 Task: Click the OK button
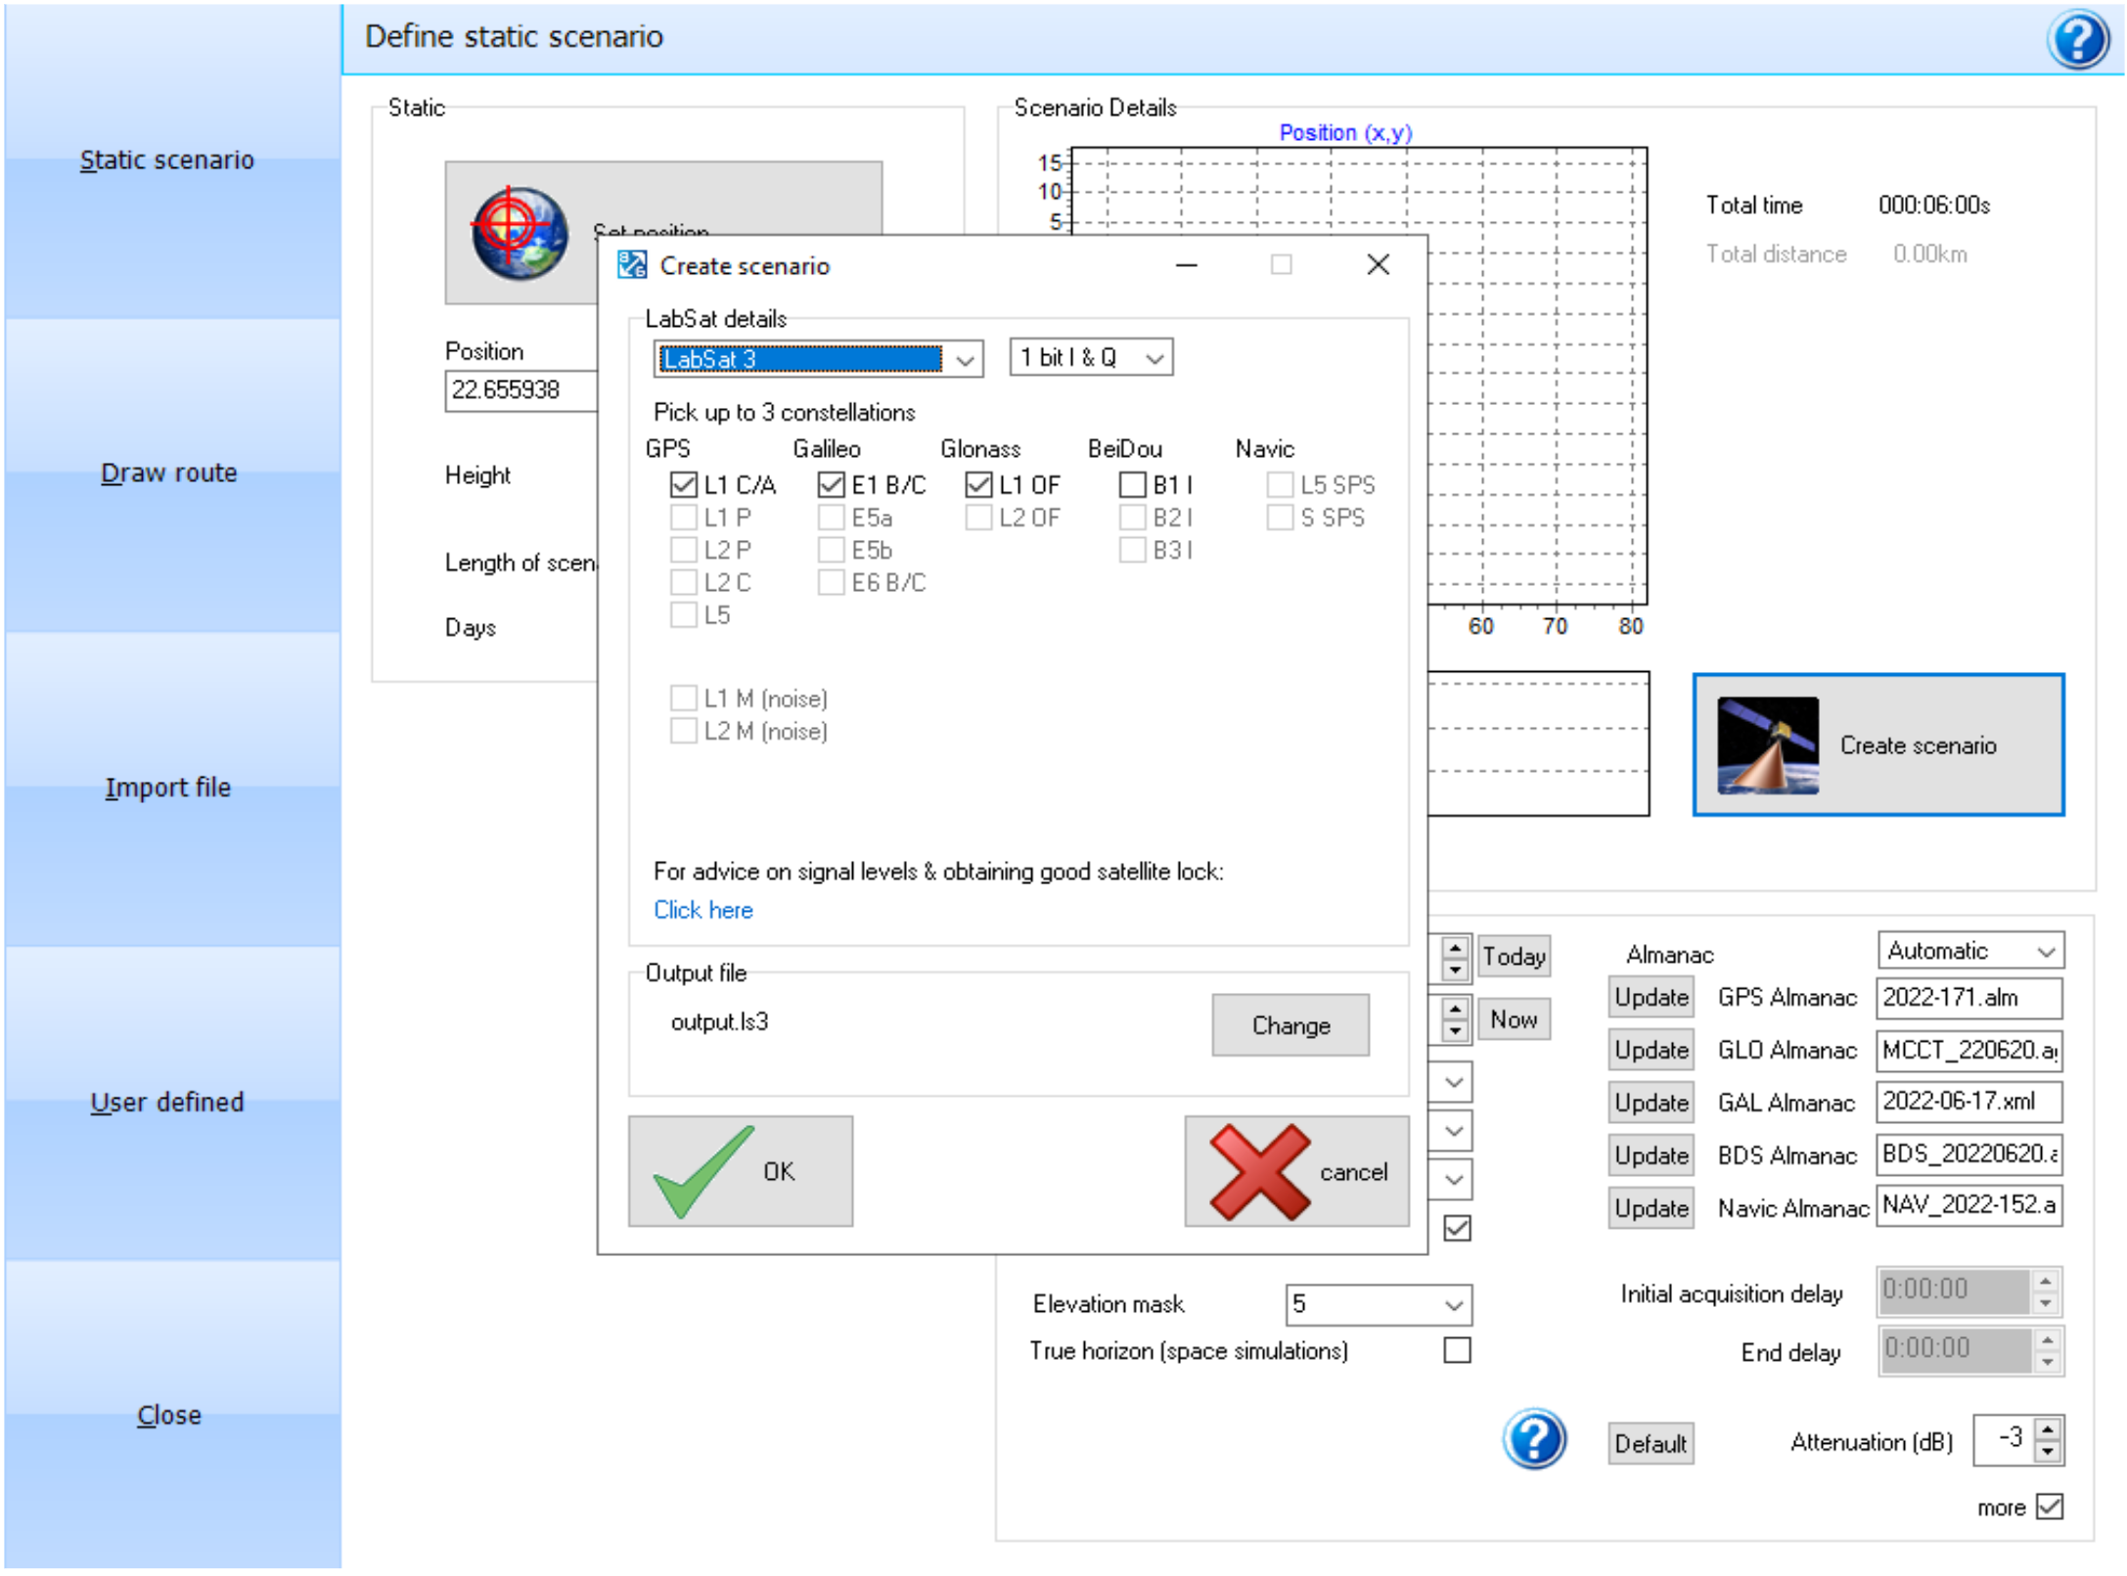pos(741,1171)
